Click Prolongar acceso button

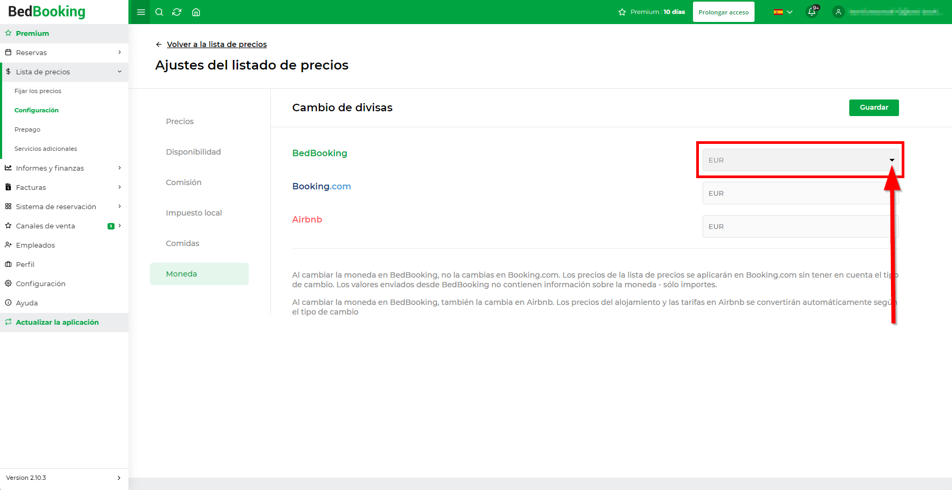723,12
